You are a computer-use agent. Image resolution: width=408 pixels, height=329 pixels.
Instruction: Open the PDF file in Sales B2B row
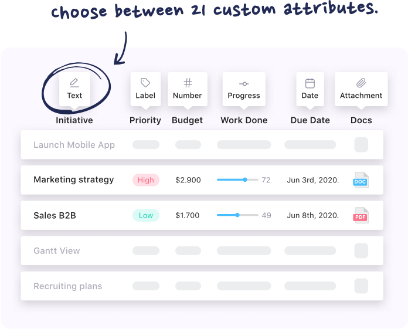[361, 215]
